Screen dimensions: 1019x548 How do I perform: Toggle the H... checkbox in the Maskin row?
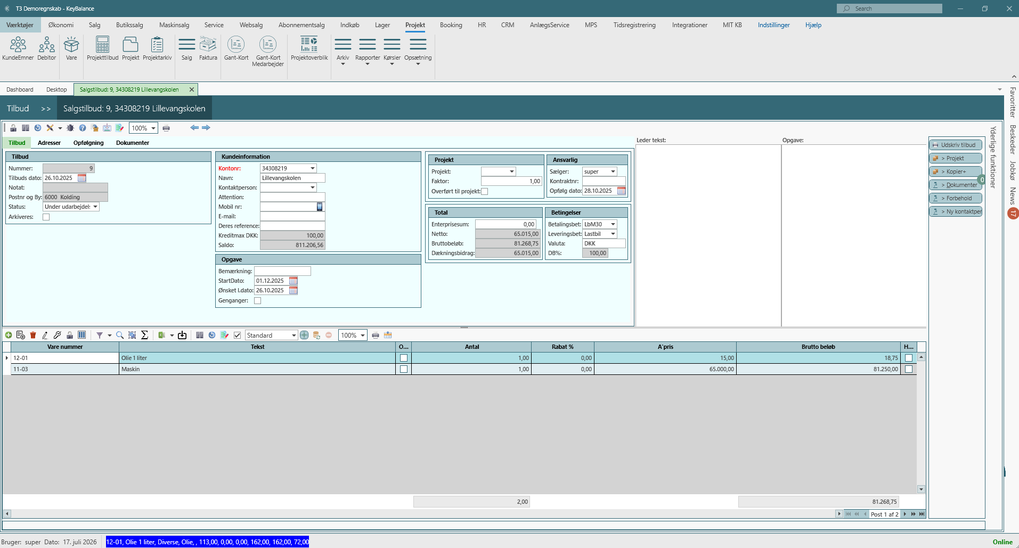(909, 369)
